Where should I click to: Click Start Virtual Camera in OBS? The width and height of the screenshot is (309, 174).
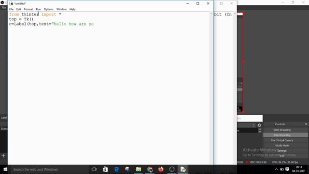tap(282, 140)
